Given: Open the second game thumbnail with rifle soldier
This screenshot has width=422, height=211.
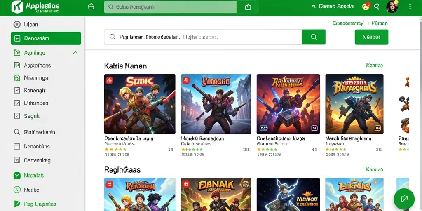Looking at the screenshot, I should pos(216,104).
